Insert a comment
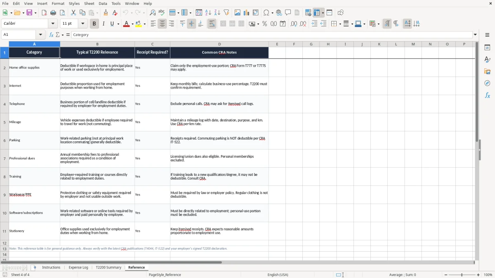 click(288, 13)
